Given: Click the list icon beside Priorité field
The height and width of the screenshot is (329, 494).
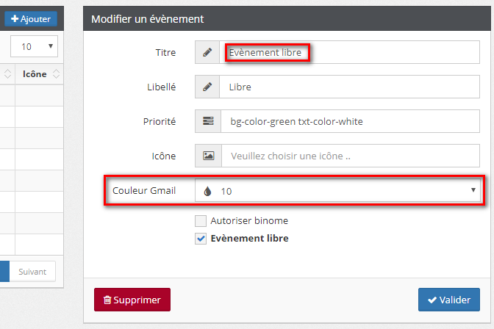Looking at the screenshot, I should (208, 121).
